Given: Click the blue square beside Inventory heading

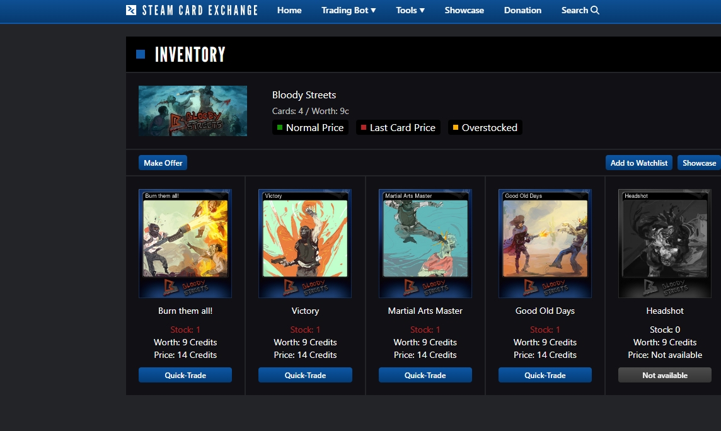Looking at the screenshot, I should point(141,54).
